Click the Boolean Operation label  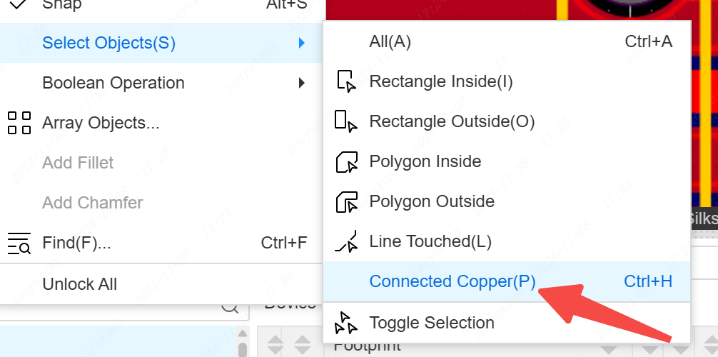click(x=113, y=83)
